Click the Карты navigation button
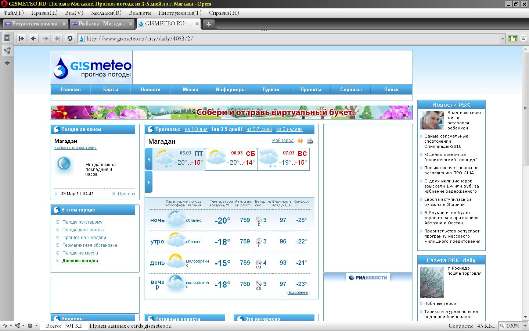This screenshot has width=529, height=331. (x=111, y=90)
